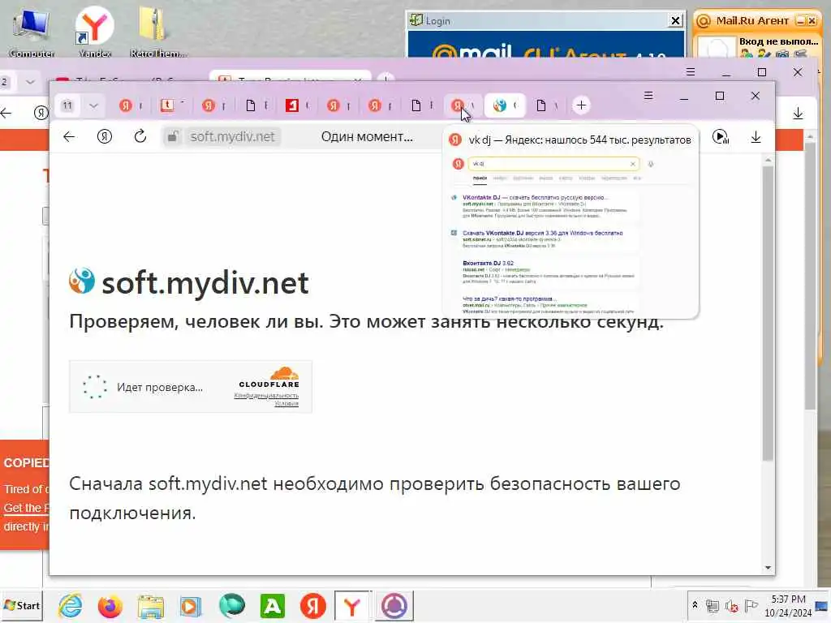Viewport: 831px width, 623px height.
Task: Launch Firefox from the taskbar
Action: [x=110, y=605]
